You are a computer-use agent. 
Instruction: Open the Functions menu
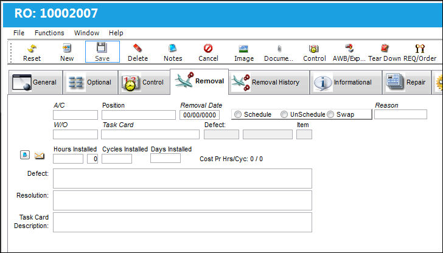(49, 33)
